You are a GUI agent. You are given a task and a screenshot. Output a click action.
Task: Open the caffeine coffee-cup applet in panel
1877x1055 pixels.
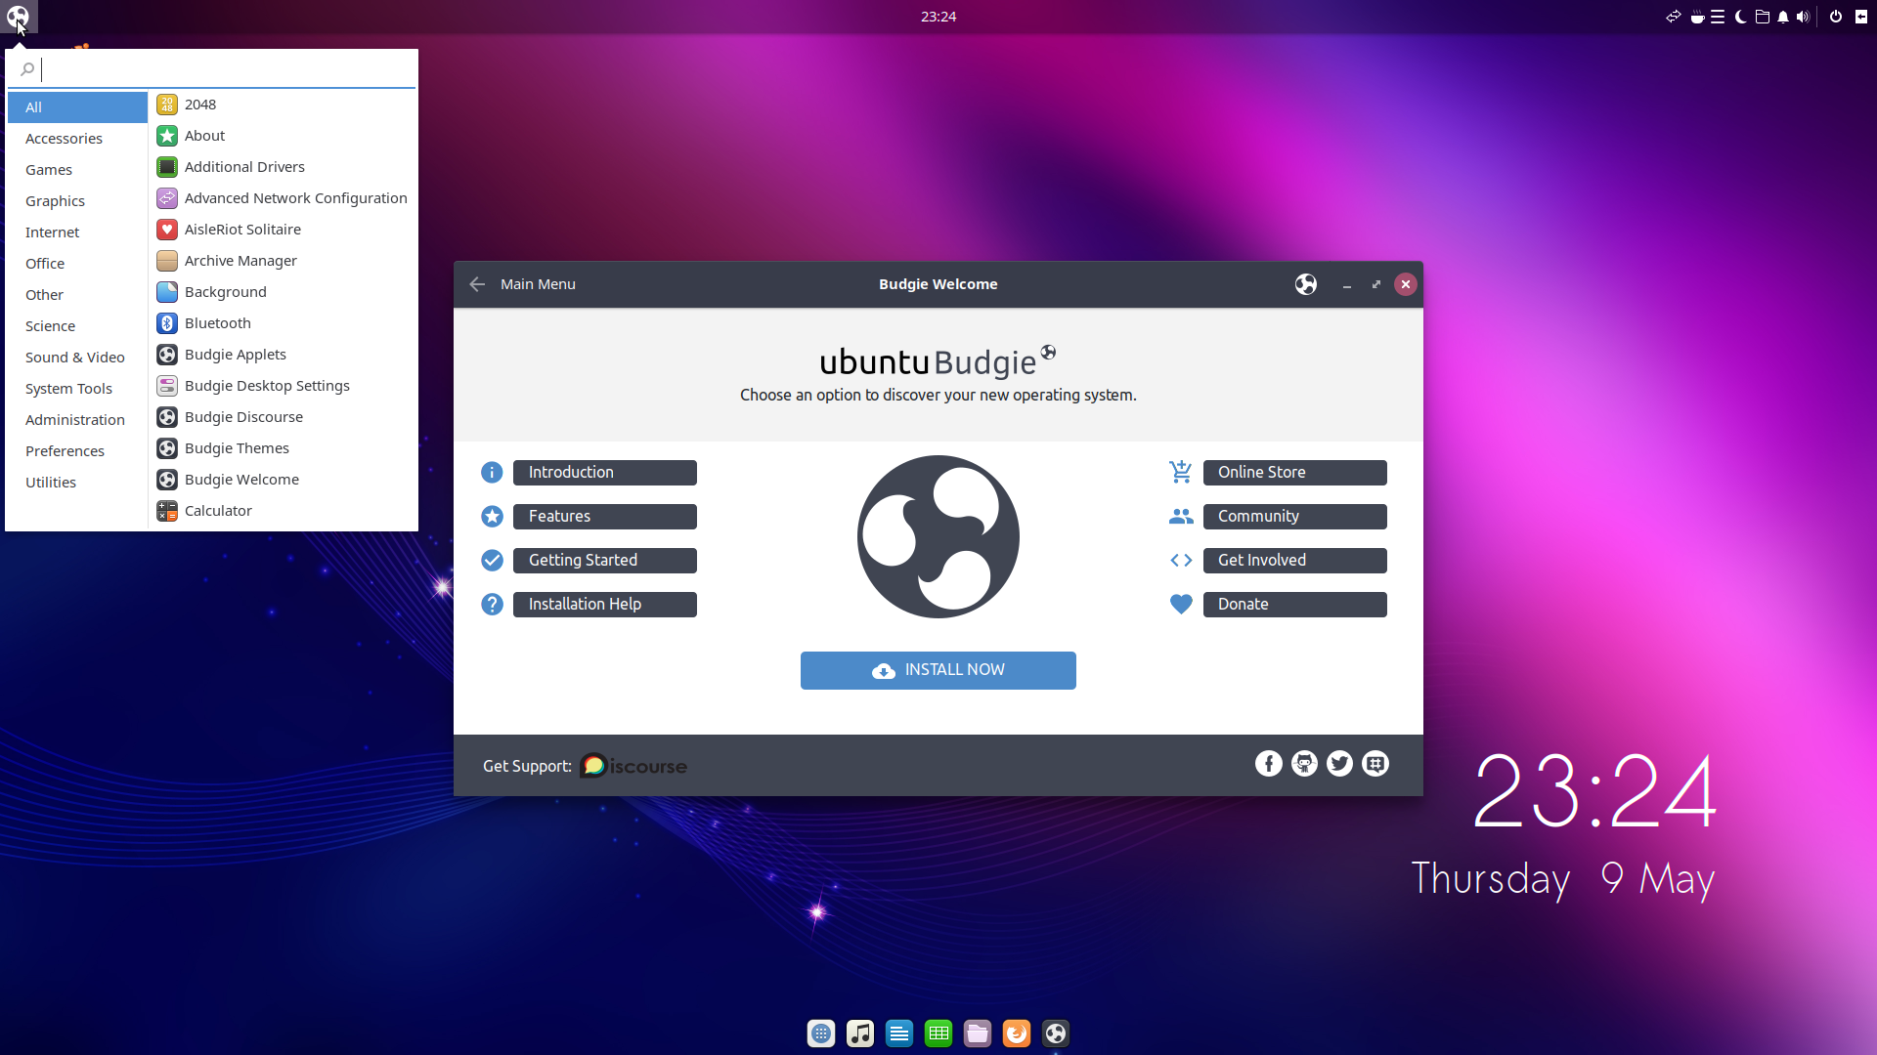point(1697,17)
